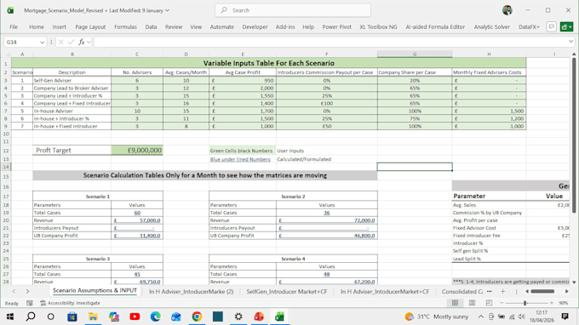
Task: Click the zoom out minus button
Action: pos(502,303)
